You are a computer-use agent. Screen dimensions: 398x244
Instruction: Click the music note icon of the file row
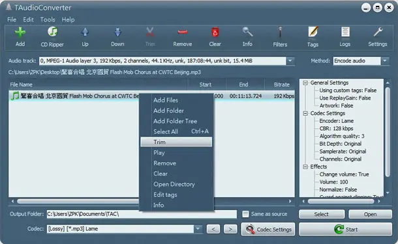pos(15,96)
